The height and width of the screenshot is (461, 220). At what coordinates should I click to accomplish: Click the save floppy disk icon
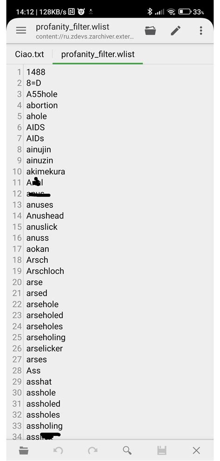point(162,450)
